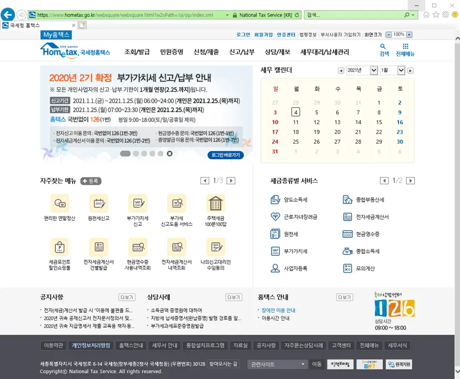Click the browser home icon
Image resolution: width=460 pixels, height=379 pixels.
[x=426, y=15]
